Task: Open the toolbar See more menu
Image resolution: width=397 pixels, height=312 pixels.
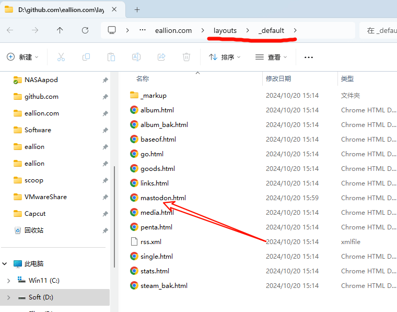Action: coord(308,57)
